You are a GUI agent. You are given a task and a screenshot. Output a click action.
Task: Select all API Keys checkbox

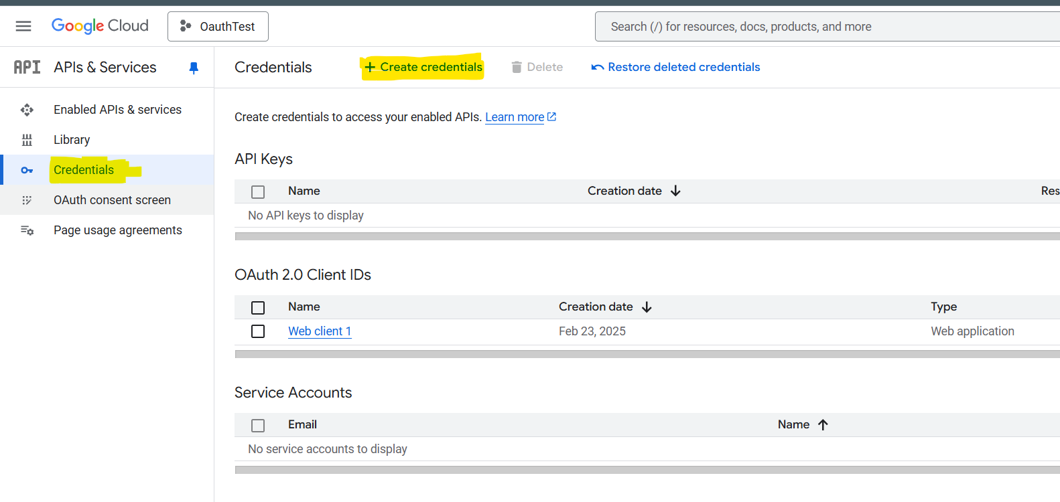[x=258, y=192]
